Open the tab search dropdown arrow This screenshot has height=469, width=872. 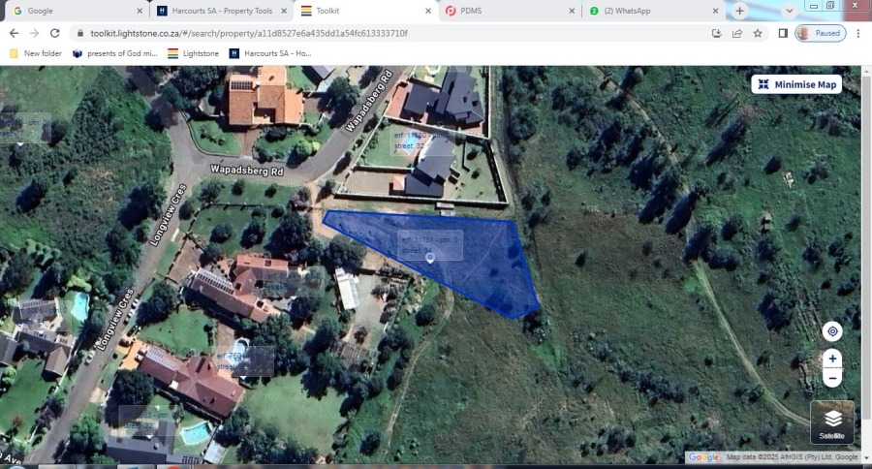tap(789, 11)
